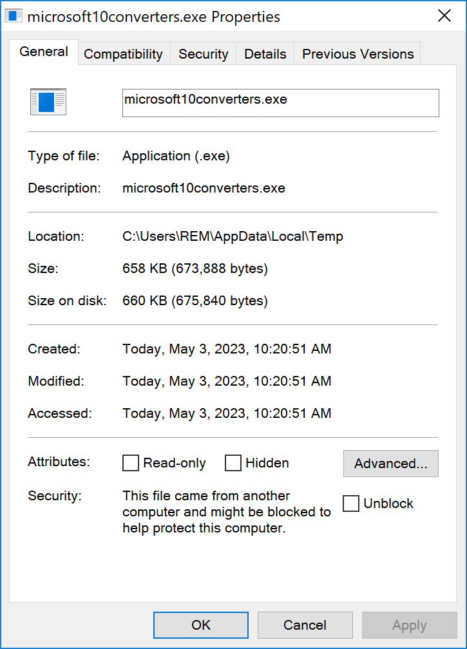This screenshot has width=467, height=649.
Task: Click the Apply button
Action: click(409, 625)
